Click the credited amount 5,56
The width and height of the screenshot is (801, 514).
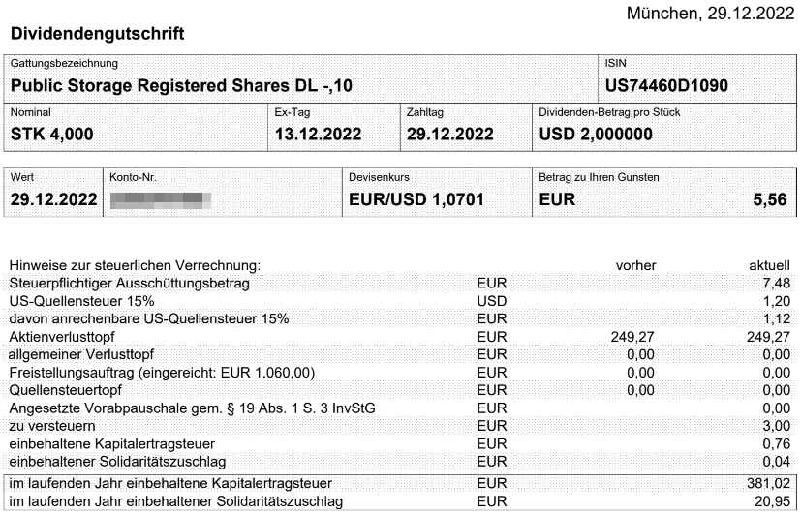pyautogui.click(x=770, y=199)
